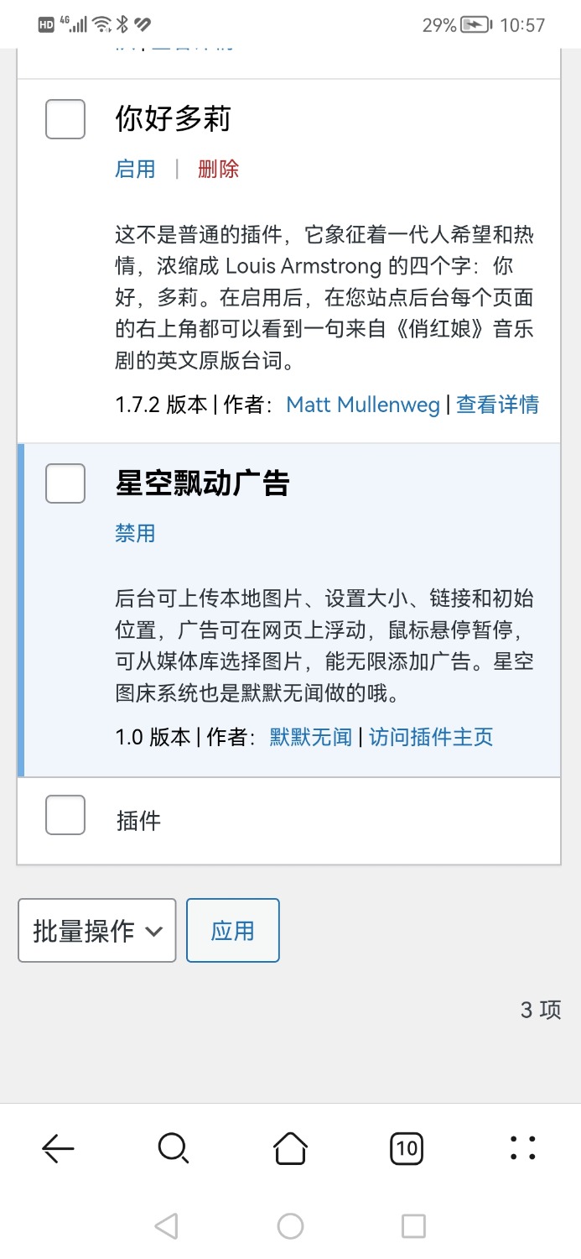
Task: Check the checkbox for 你好多莉 plugin
Action: click(65, 119)
